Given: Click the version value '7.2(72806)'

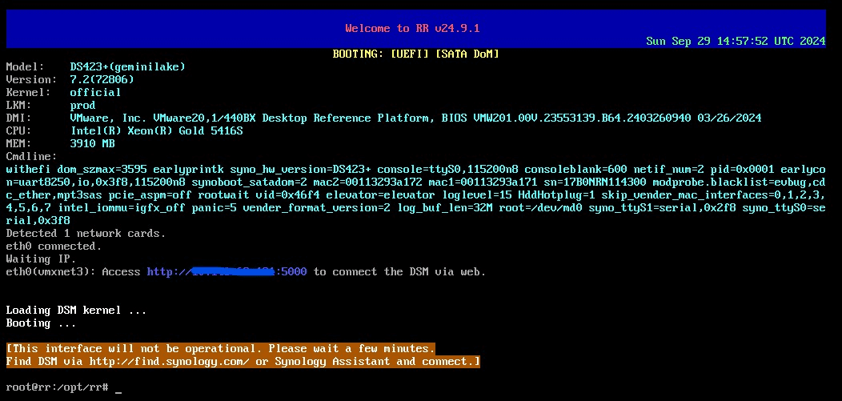Looking at the screenshot, I should tap(102, 79).
